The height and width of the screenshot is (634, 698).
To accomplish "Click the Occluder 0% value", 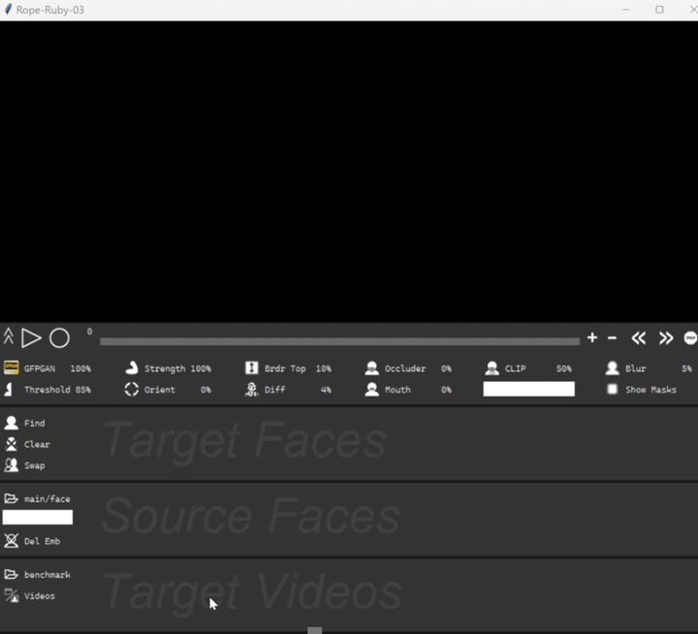I will 446,368.
